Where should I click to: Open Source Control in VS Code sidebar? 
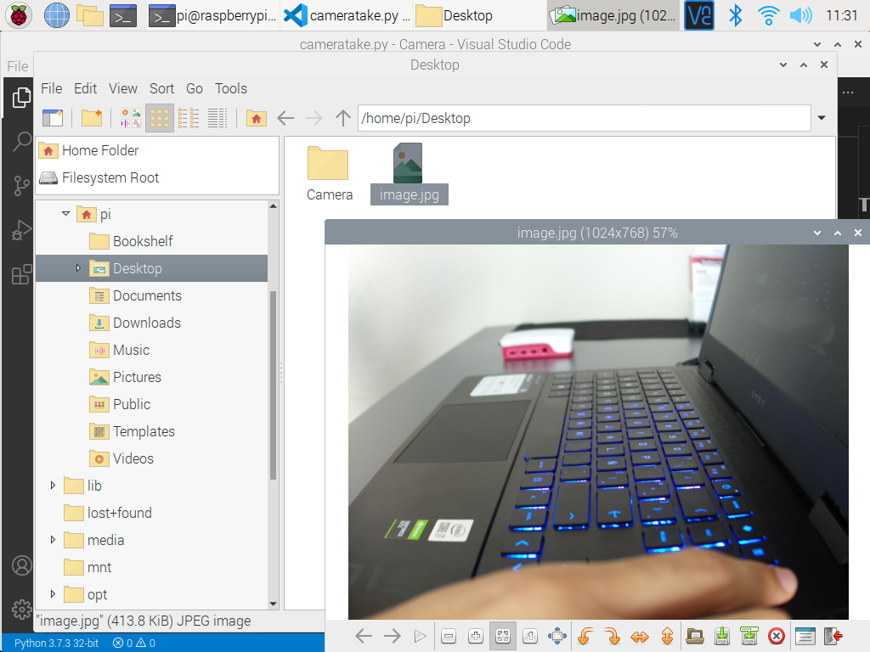click(21, 186)
